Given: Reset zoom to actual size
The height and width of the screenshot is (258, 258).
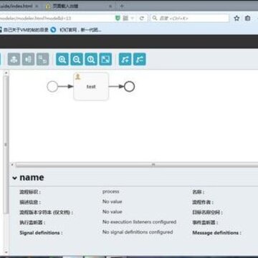Looking at the screenshot, I should coord(91,59).
